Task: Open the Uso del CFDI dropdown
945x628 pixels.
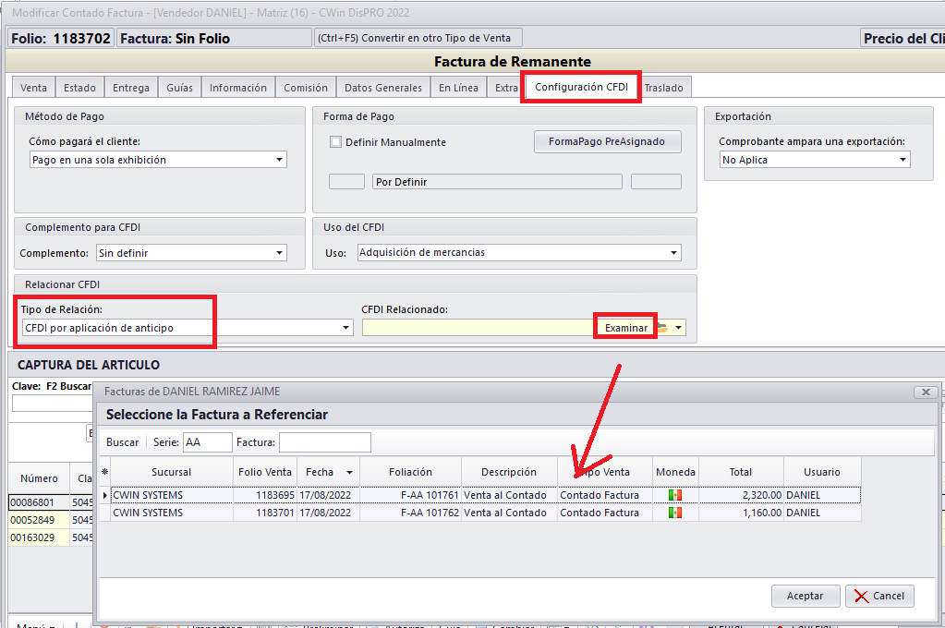Action: click(x=674, y=253)
